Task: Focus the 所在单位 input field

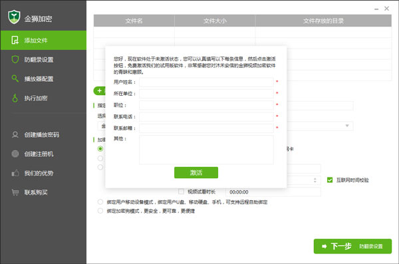Action: click(x=206, y=94)
